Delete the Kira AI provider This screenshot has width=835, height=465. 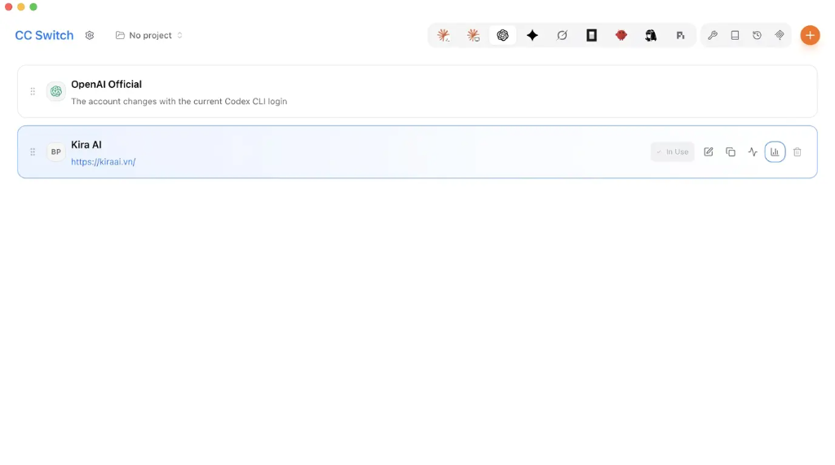click(x=797, y=152)
